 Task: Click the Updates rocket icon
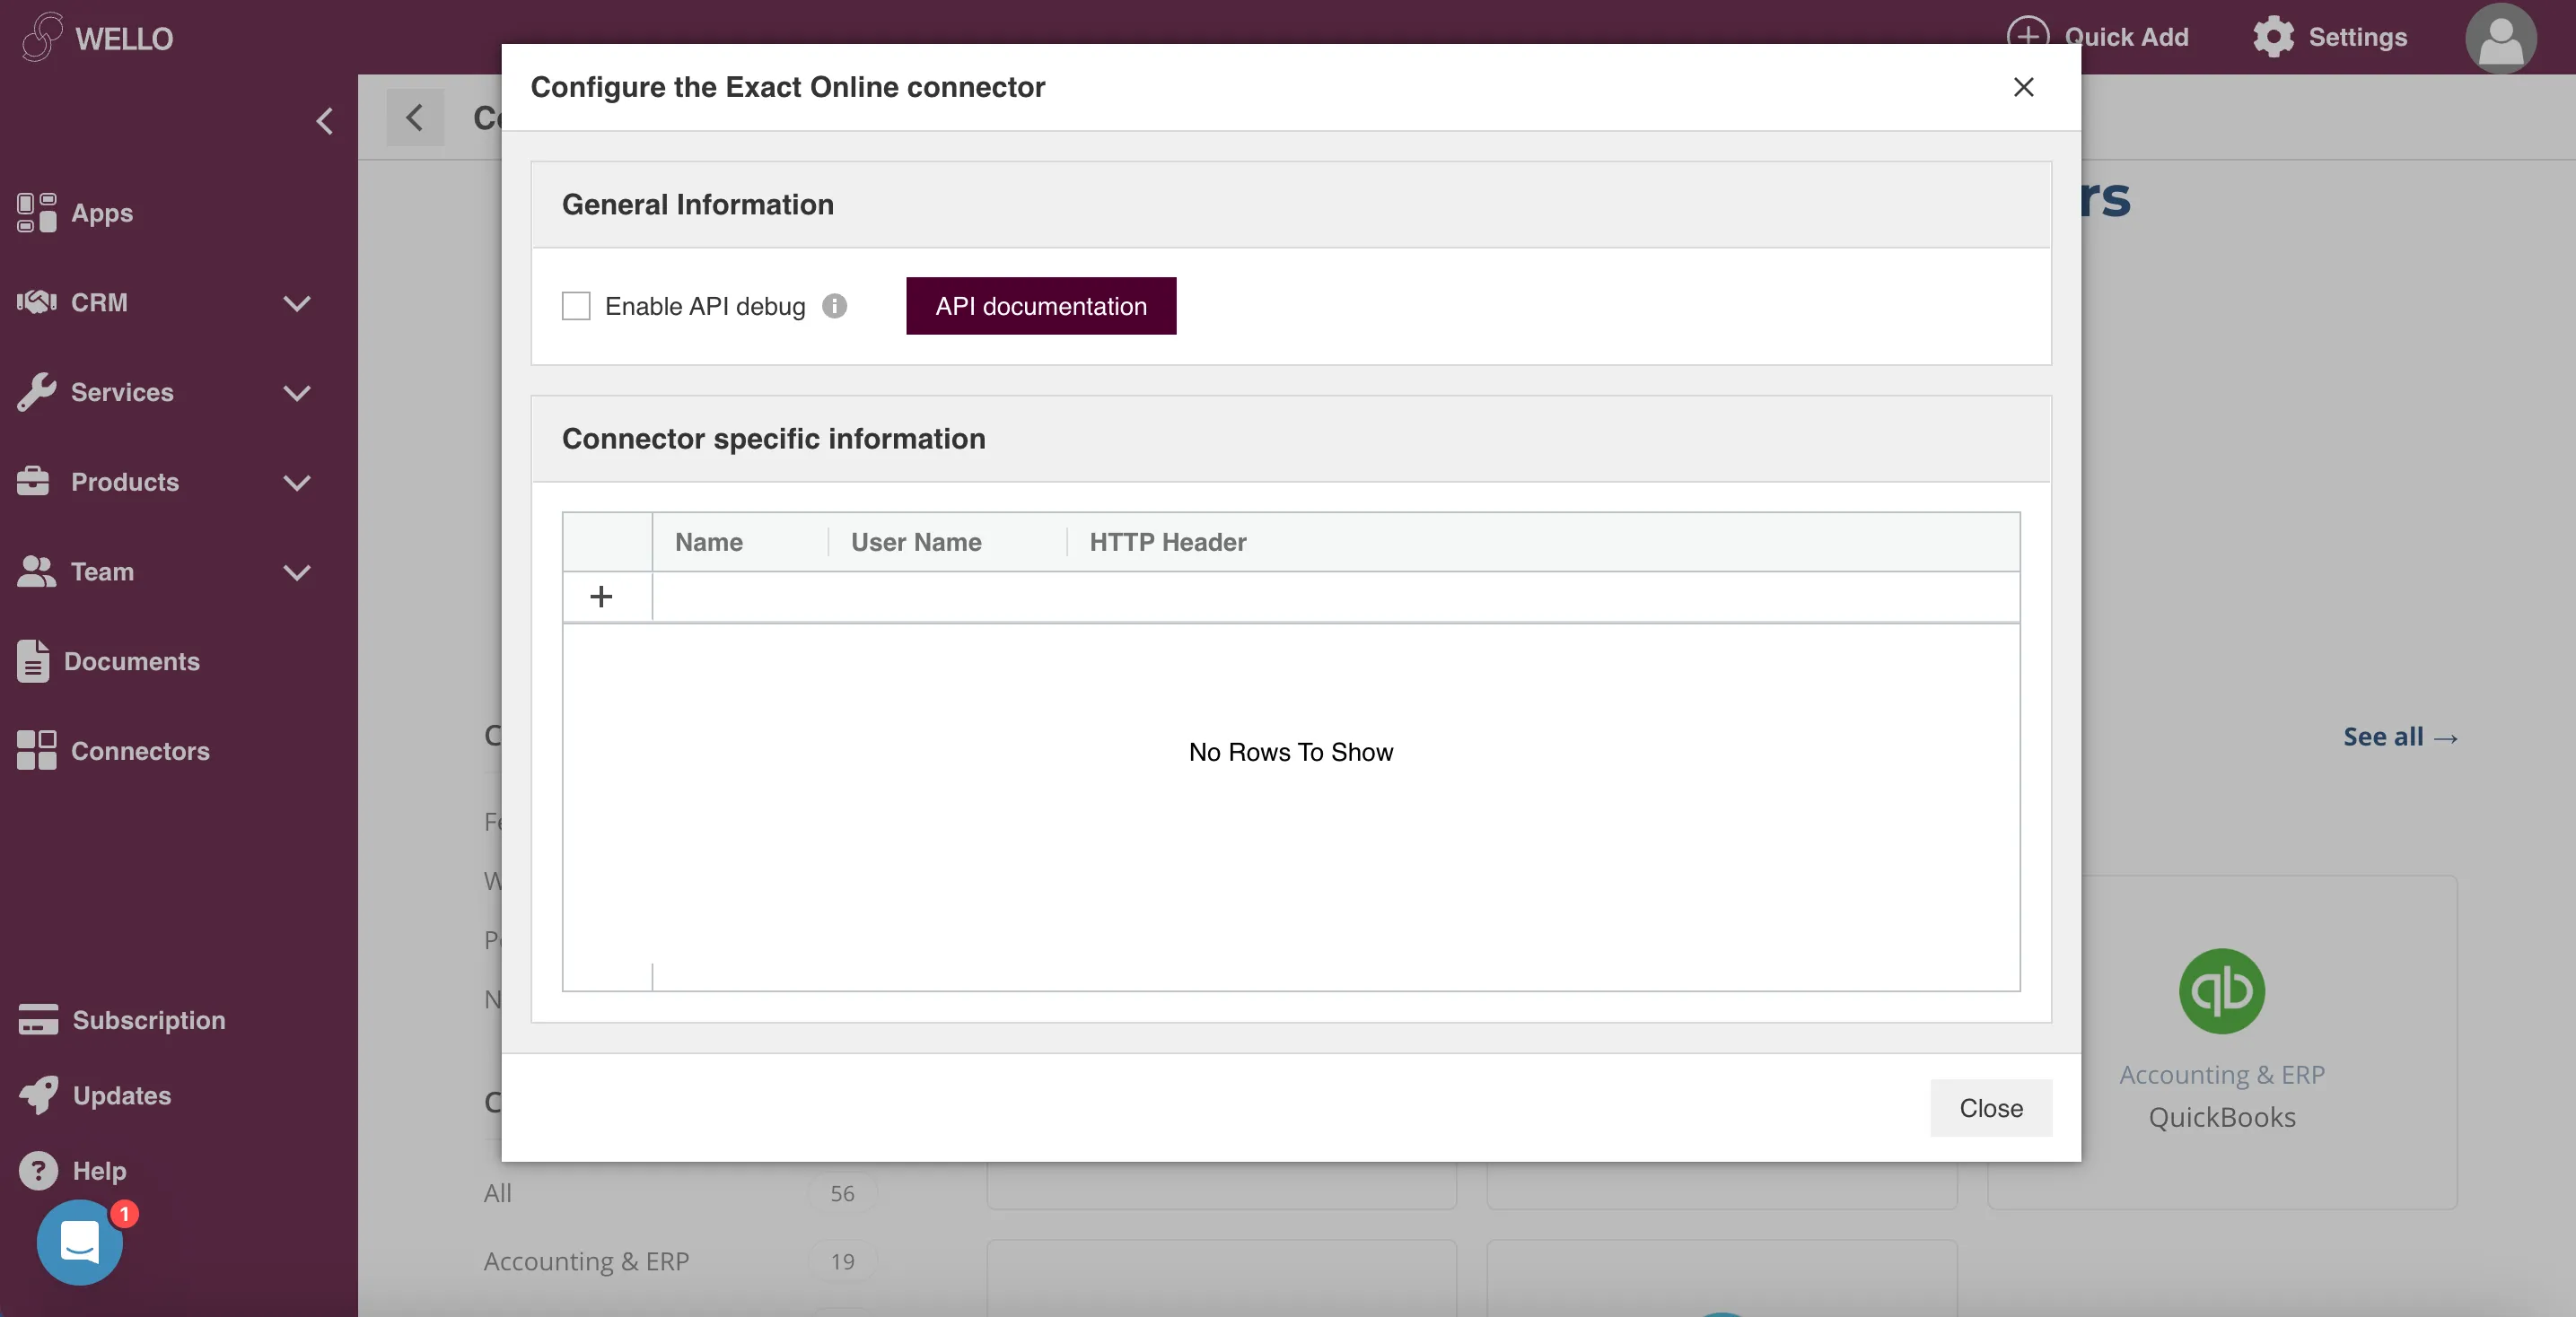point(38,1095)
